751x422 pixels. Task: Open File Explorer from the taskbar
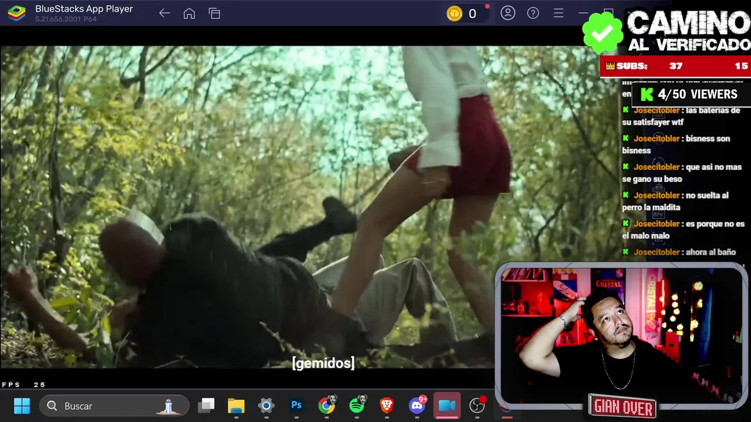(236, 405)
